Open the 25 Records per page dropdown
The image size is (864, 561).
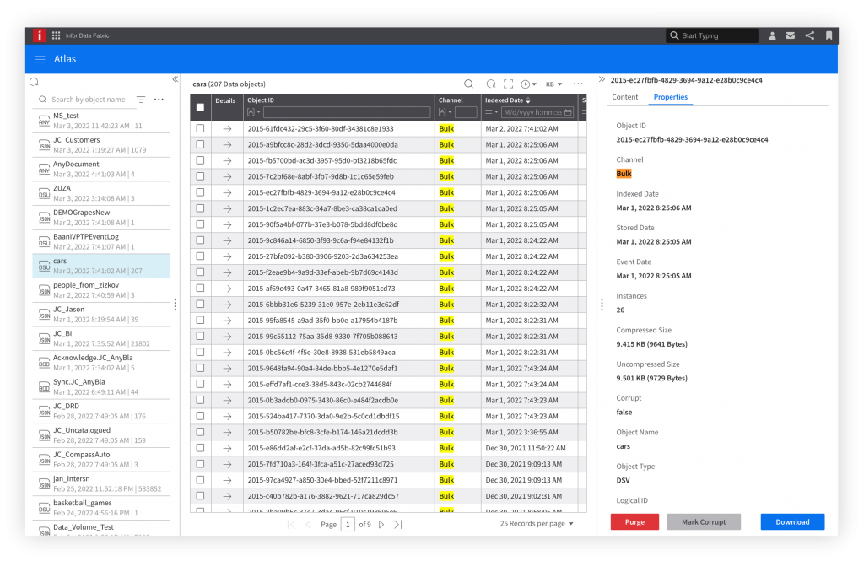tap(537, 524)
